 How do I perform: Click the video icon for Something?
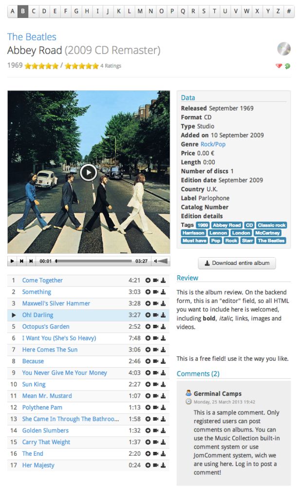155,292
